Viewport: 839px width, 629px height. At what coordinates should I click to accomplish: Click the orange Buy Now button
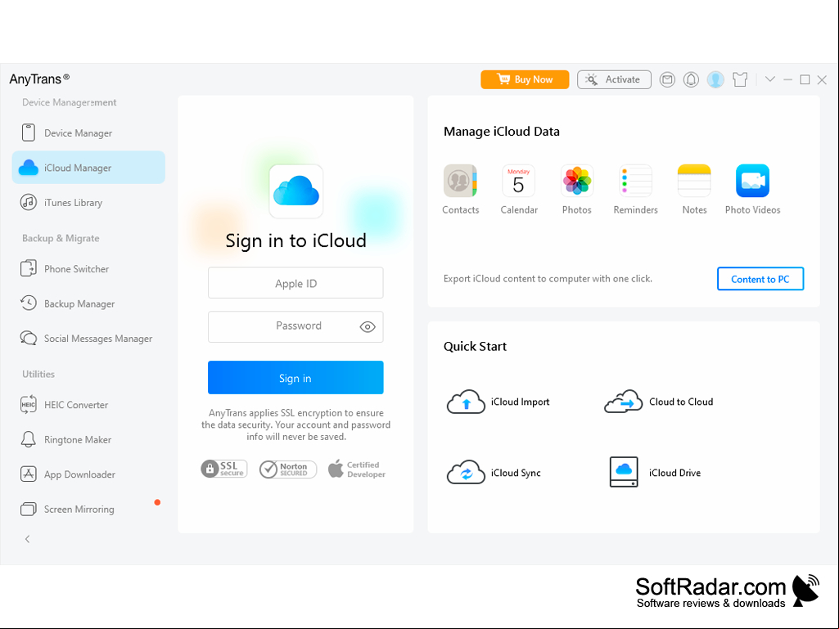point(525,79)
